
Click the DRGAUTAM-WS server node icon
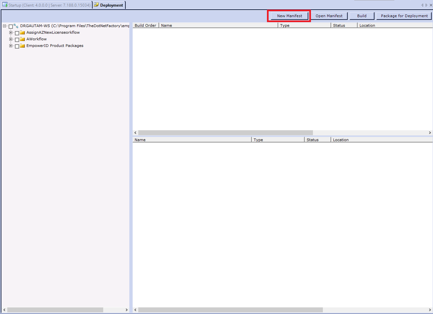(16, 26)
